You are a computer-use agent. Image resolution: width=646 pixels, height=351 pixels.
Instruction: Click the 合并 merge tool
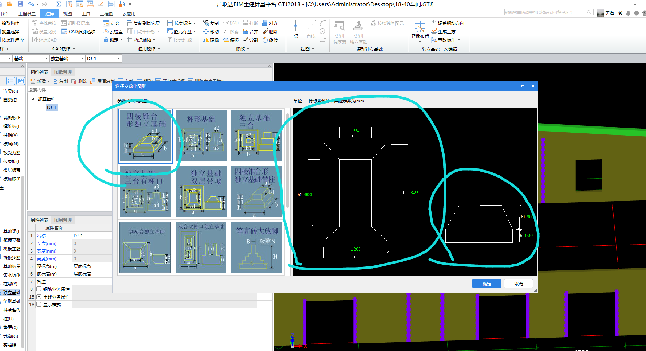click(x=251, y=31)
